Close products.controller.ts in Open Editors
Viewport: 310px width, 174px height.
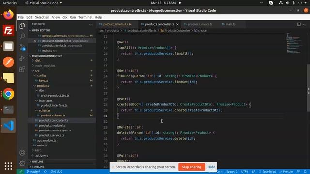35,41
